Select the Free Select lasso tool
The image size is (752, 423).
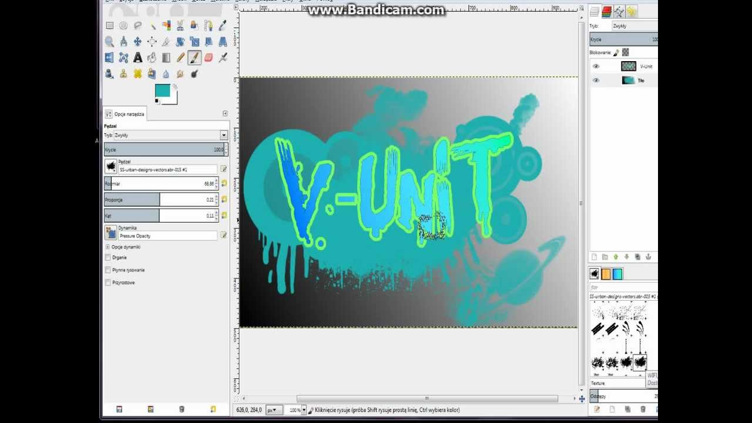coord(137,25)
